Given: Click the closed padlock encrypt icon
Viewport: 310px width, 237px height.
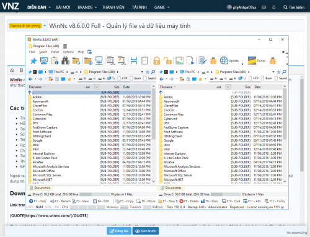Looking at the screenshot, I should 157,61.
